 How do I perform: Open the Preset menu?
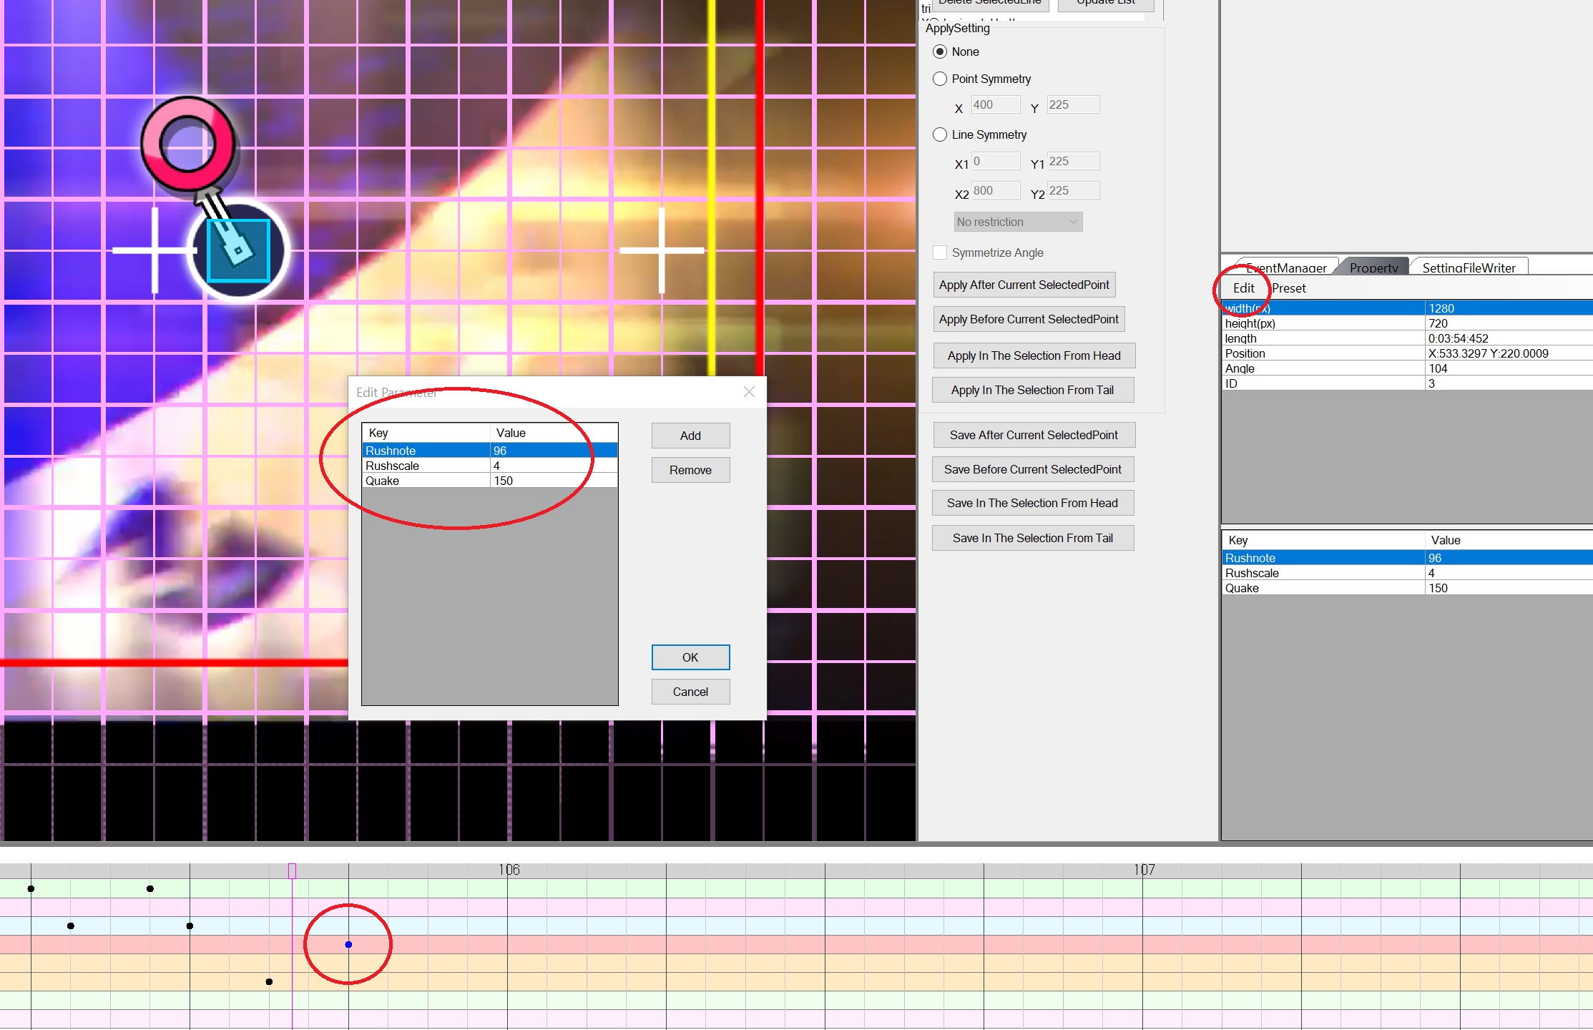(x=1289, y=288)
